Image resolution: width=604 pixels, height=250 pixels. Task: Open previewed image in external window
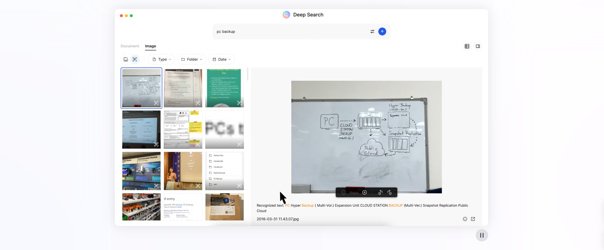click(473, 219)
